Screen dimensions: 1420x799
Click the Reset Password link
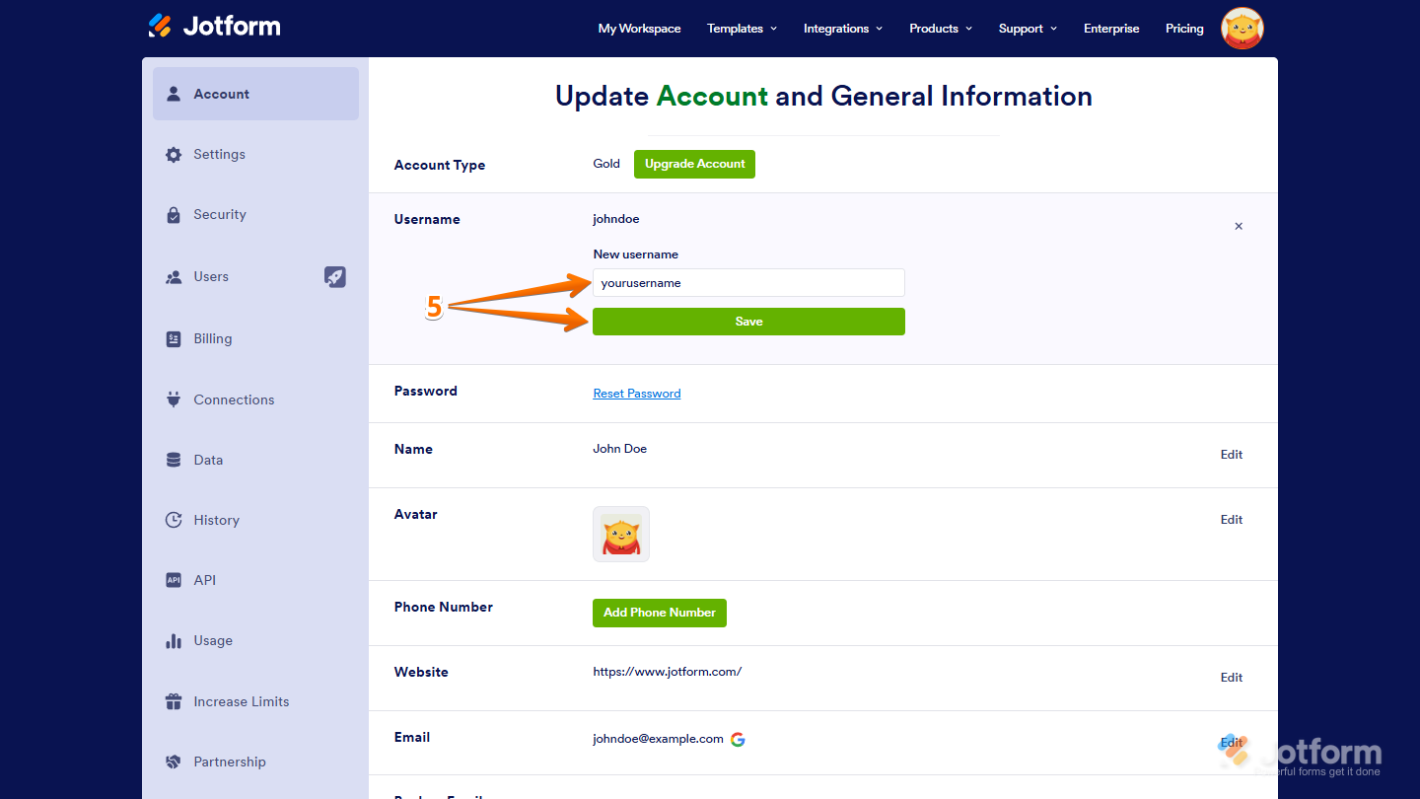pos(636,393)
